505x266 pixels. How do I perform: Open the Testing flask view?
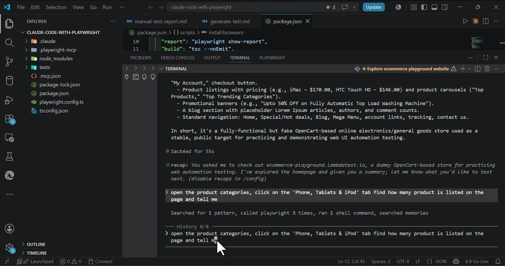point(9,156)
